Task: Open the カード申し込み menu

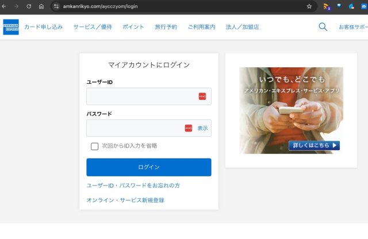Action: click(44, 27)
